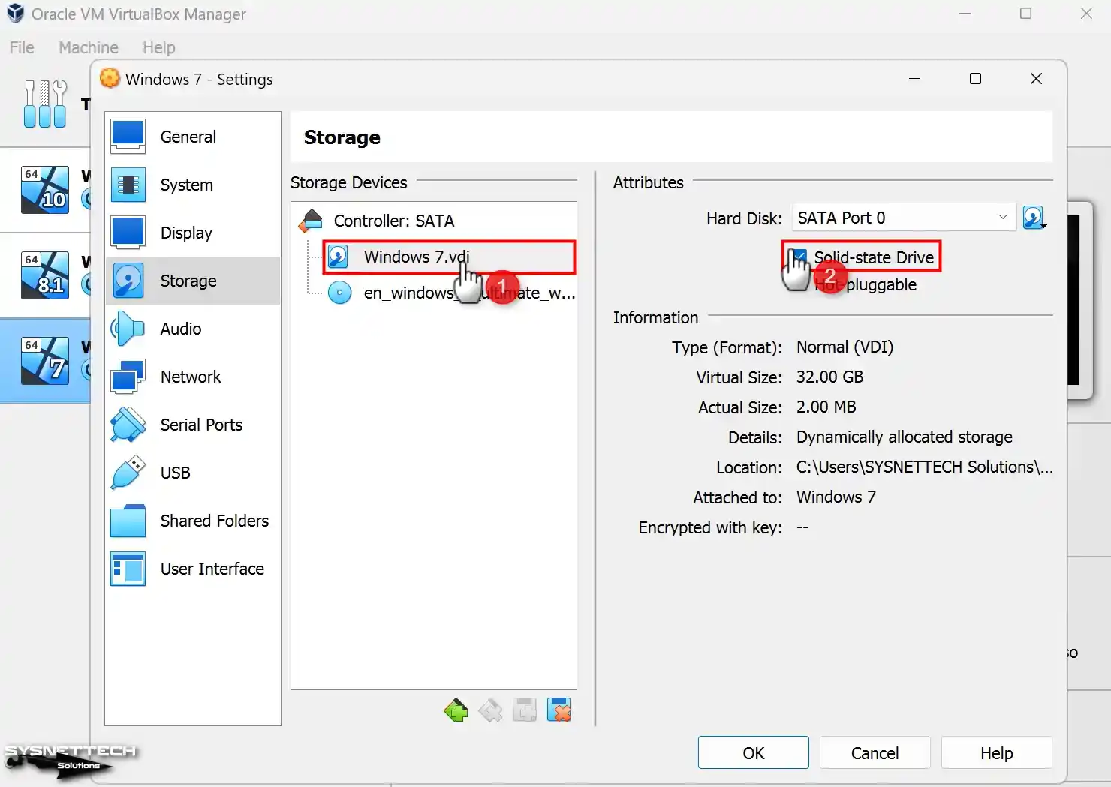Click the choose virtual hard disk icon

1034,218
